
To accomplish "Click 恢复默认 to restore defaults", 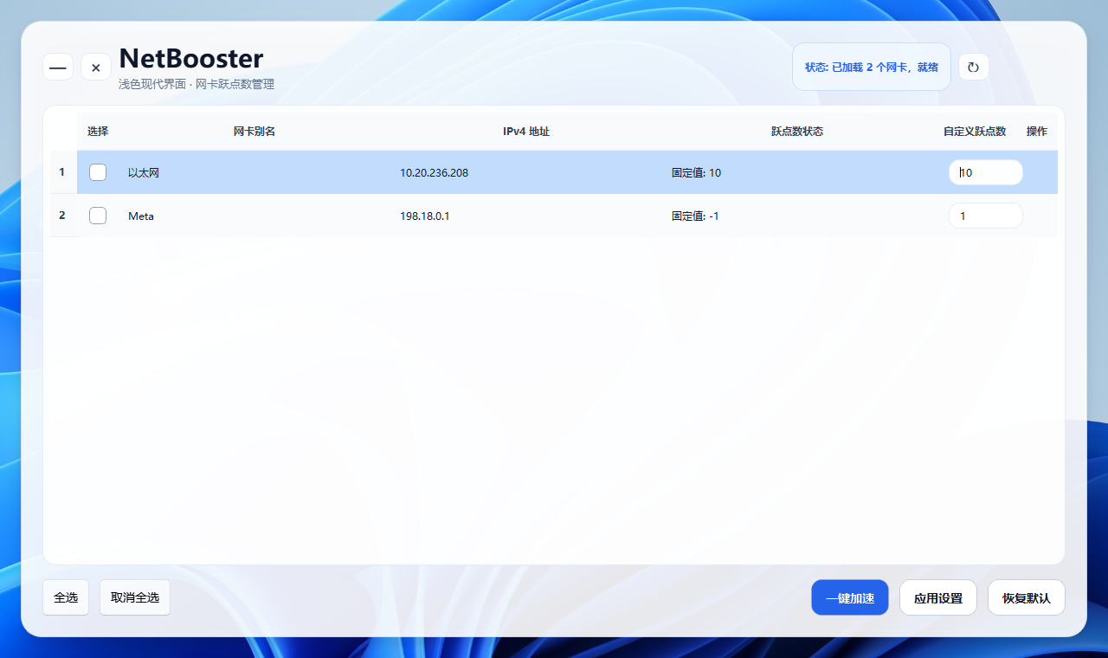I will click(1027, 597).
